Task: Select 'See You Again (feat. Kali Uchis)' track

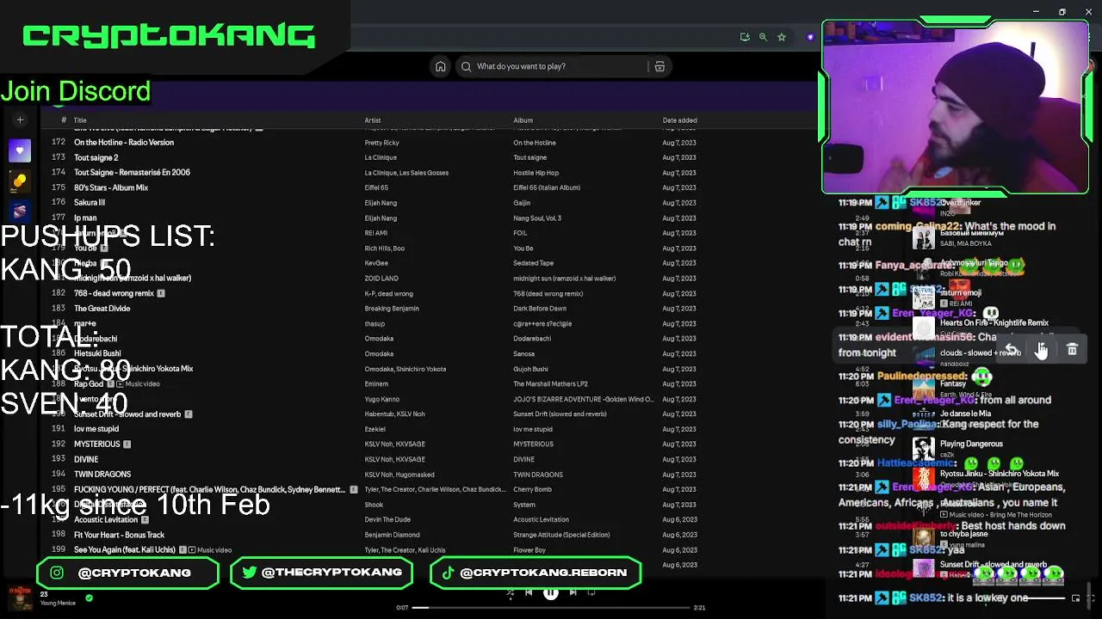Action: 124,550
